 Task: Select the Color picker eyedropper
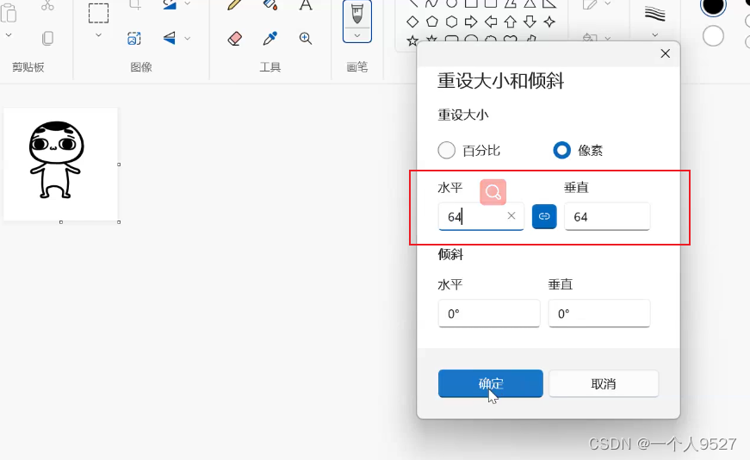pos(270,38)
